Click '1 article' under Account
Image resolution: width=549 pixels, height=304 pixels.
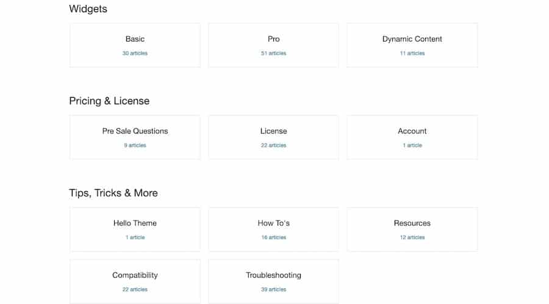(x=412, y=146)
